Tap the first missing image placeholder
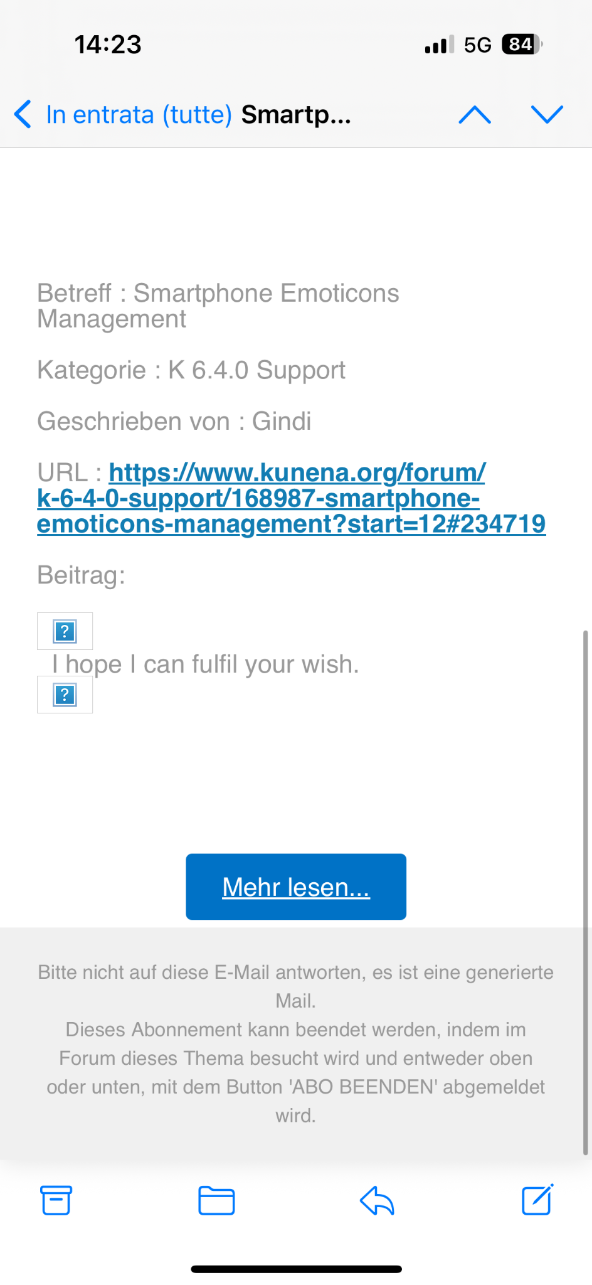The image size is (592, 1285). 65,631
